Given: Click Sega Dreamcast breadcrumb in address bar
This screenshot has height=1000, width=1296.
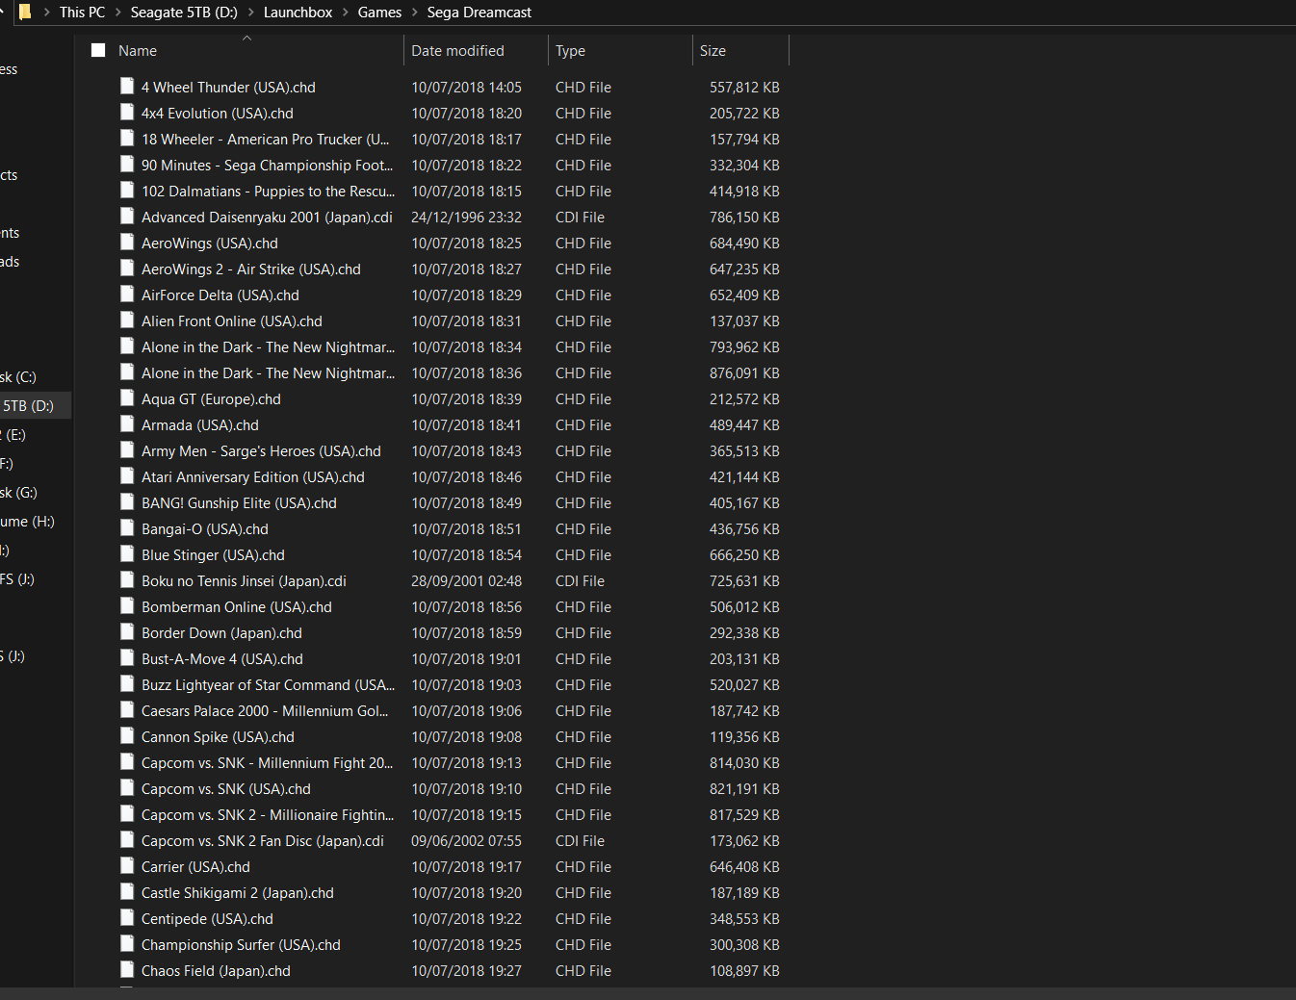Looking at the screenshot, I should tap(480, 13).
